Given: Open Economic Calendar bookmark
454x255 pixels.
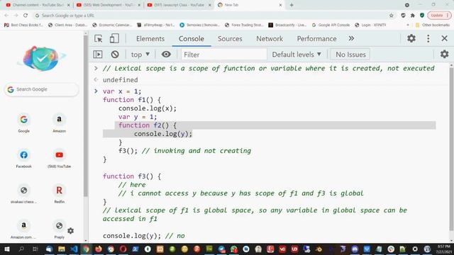Looking at the screenshot, I should [x=112, y=25].
